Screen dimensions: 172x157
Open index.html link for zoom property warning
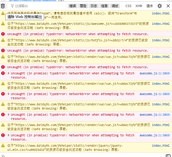[x=161, y=13]
